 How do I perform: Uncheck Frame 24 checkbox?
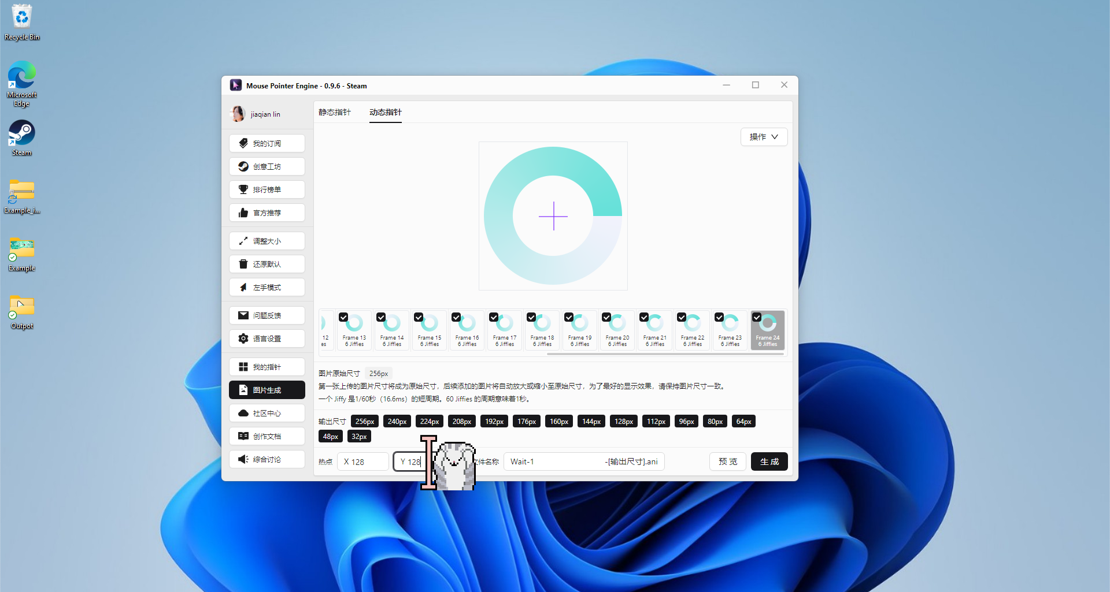757,317
